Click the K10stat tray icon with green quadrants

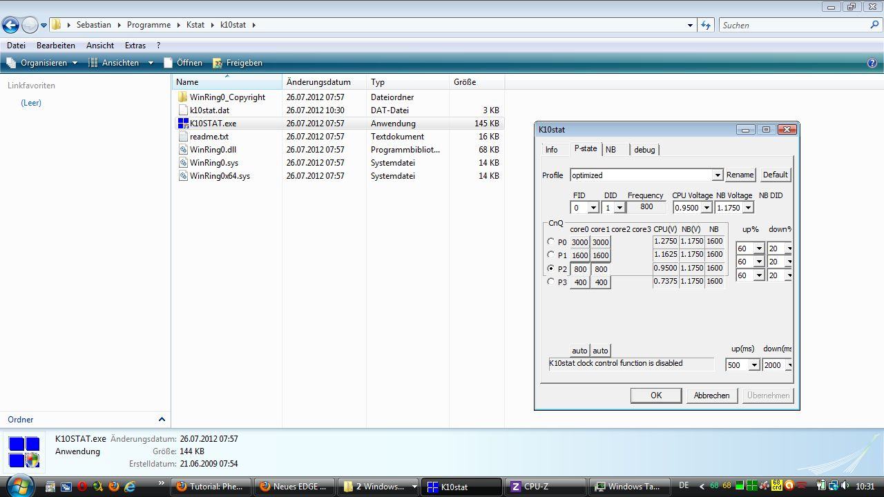[752, 486]
